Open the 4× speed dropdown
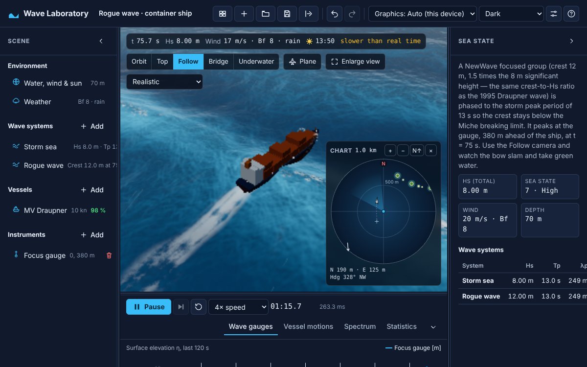This screenshot has width=587, height=367. (x=238, y=307)
